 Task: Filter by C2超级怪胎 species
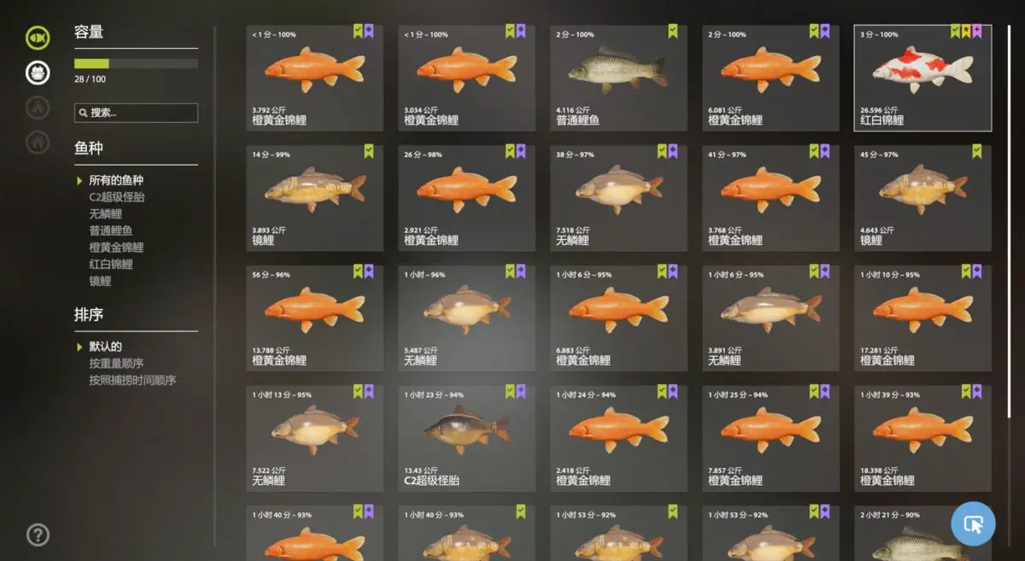point(117,196)
